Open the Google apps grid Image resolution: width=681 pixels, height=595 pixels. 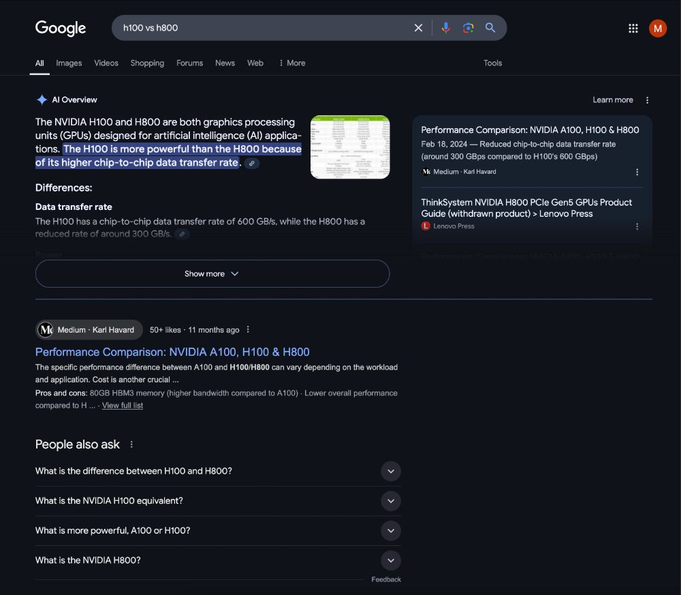[633, 28]
